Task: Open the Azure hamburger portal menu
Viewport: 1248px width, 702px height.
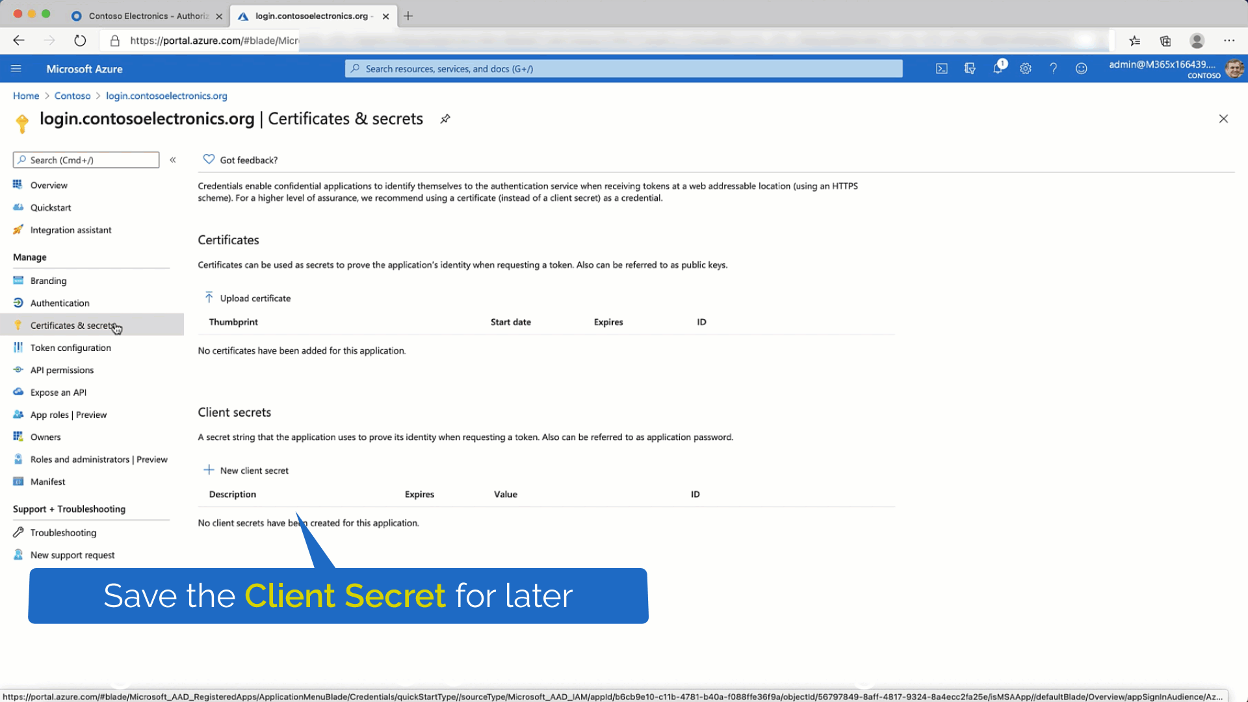Action: (x=16, y=69)
